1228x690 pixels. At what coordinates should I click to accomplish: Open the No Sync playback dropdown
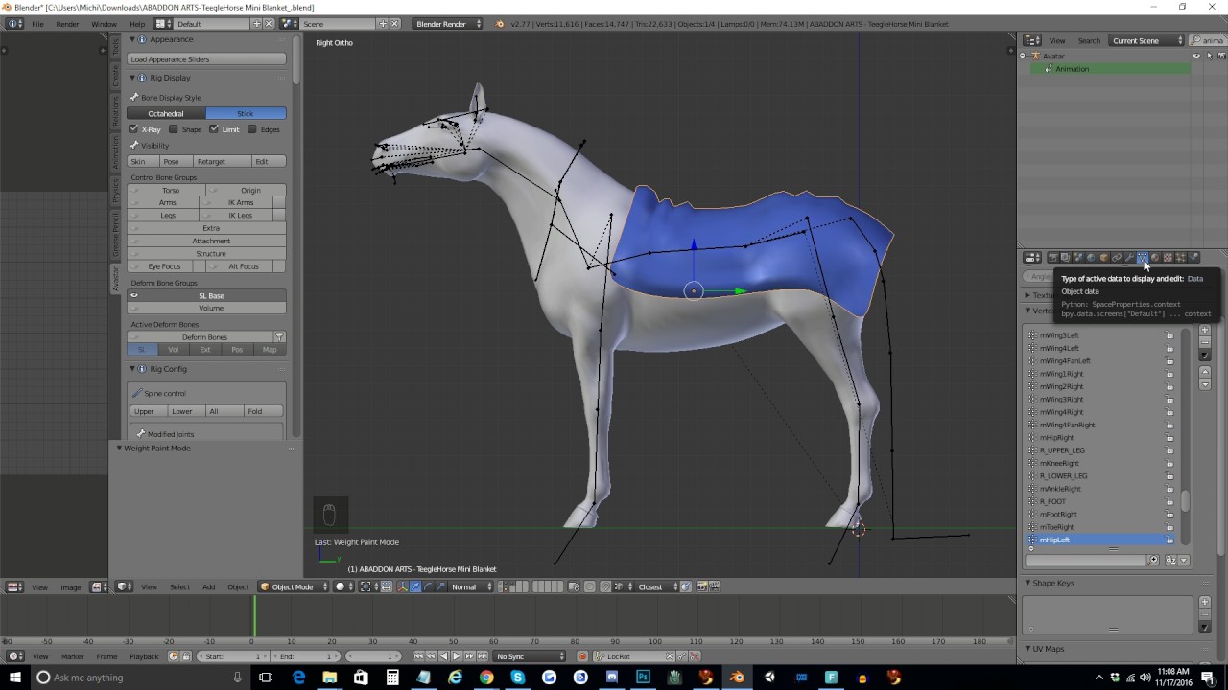pyautogui.click(x=531, y=656)
